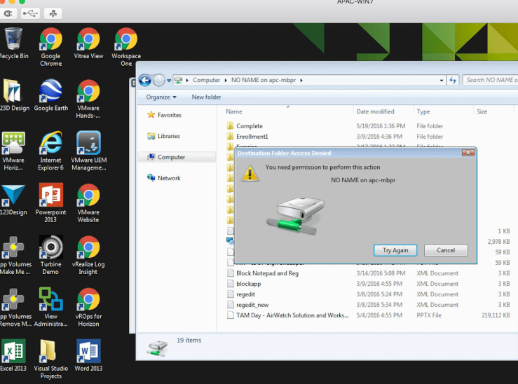Click Try Again in the dialog
Screen dimensions: 518x384
coord(395,250)
